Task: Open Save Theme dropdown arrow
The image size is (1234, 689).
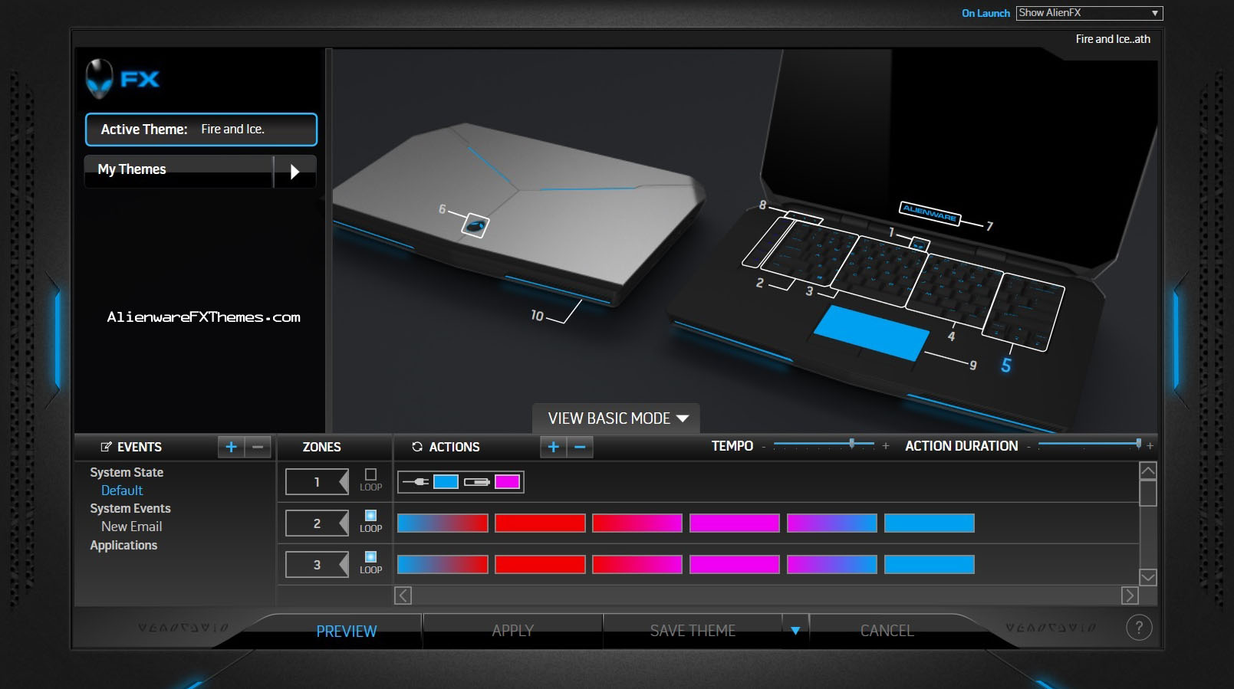Action: [x=795, y=631]
